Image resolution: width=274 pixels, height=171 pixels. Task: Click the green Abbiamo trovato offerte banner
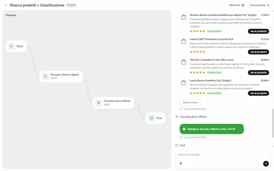[212, 129]
